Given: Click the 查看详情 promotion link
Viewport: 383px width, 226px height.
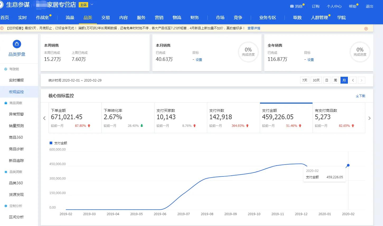Looking at the screenshot, I should (x=253, y=28).
